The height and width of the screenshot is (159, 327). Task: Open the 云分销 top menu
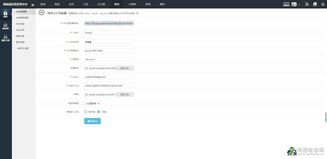[101, 4]
